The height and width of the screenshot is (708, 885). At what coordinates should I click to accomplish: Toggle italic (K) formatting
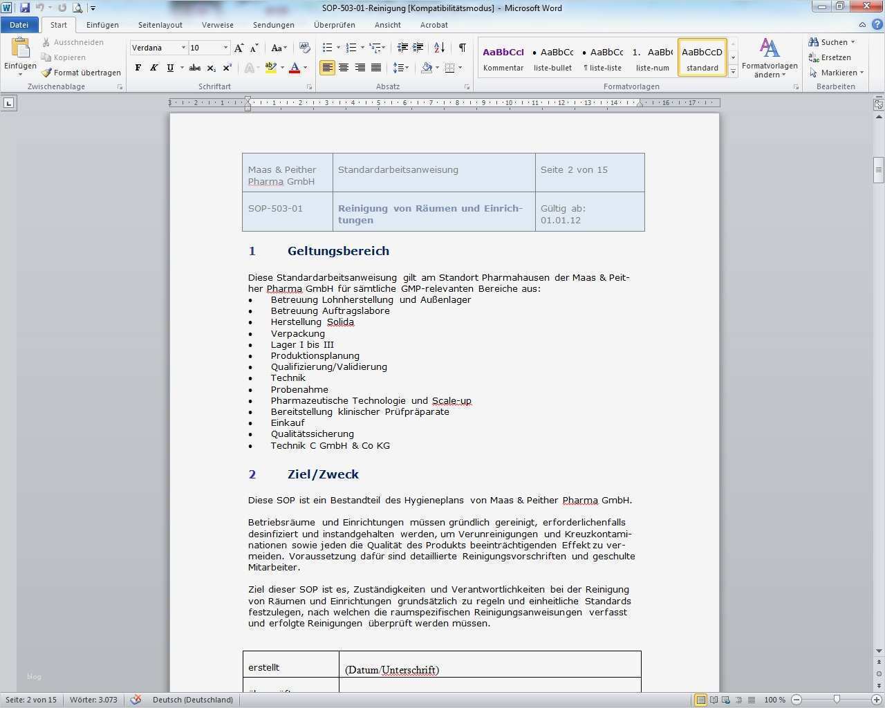[154, 68]
